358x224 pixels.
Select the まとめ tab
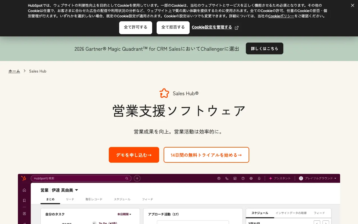[x=50, y=199]
